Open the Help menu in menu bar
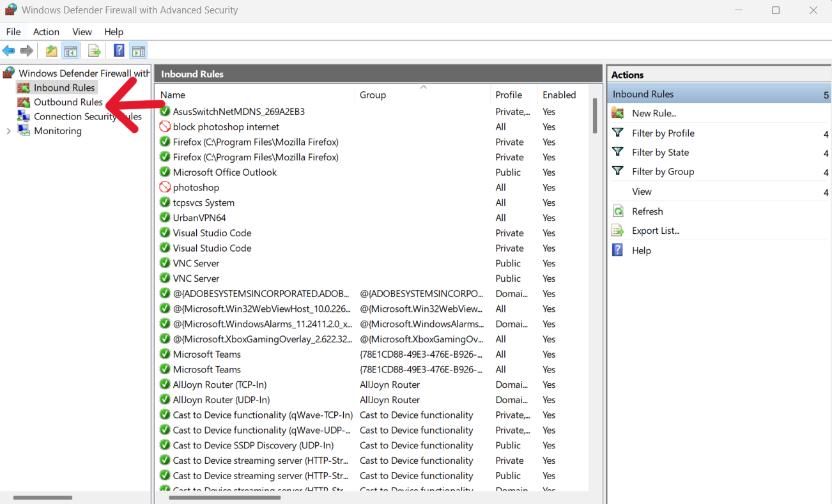Image resolution: width=832 pixels, height=504 pixels. point(114,32)
